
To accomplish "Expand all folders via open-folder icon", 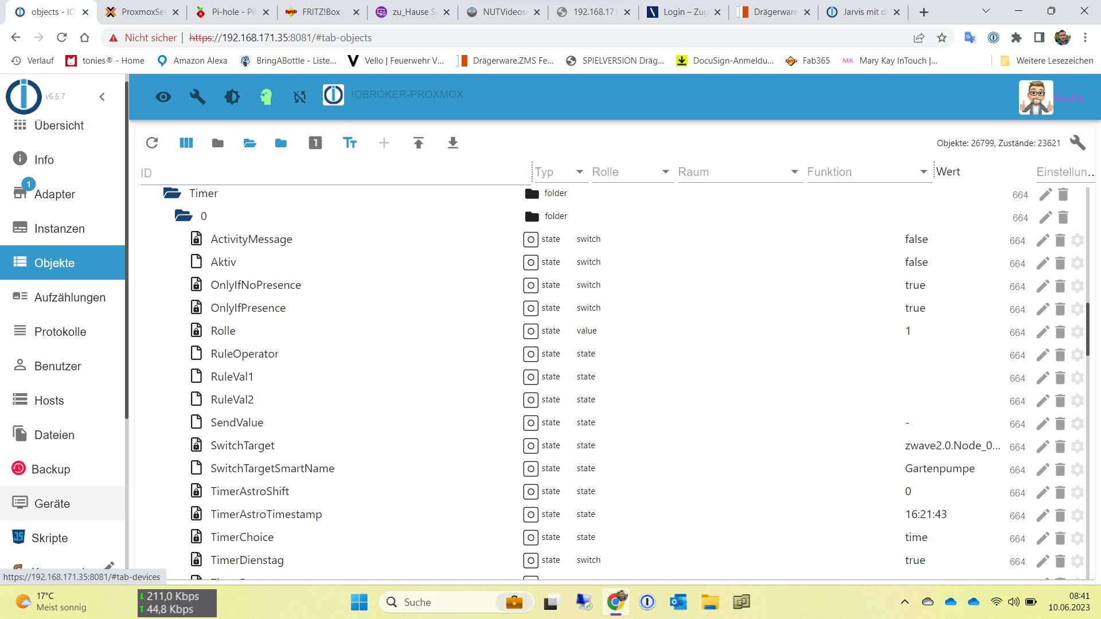I will coord(249,143).
